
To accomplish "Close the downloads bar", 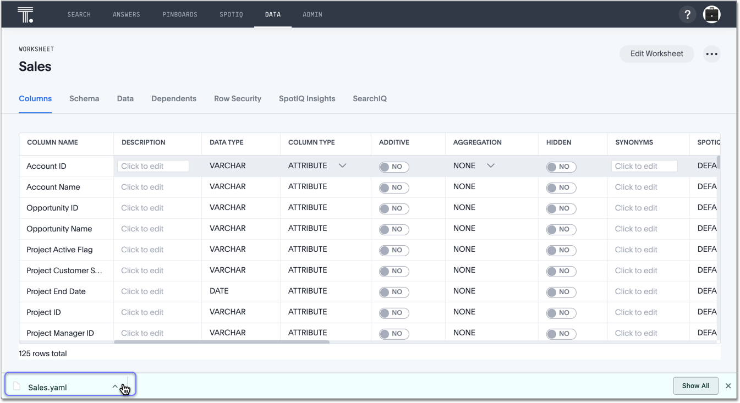I will [728, 386].
